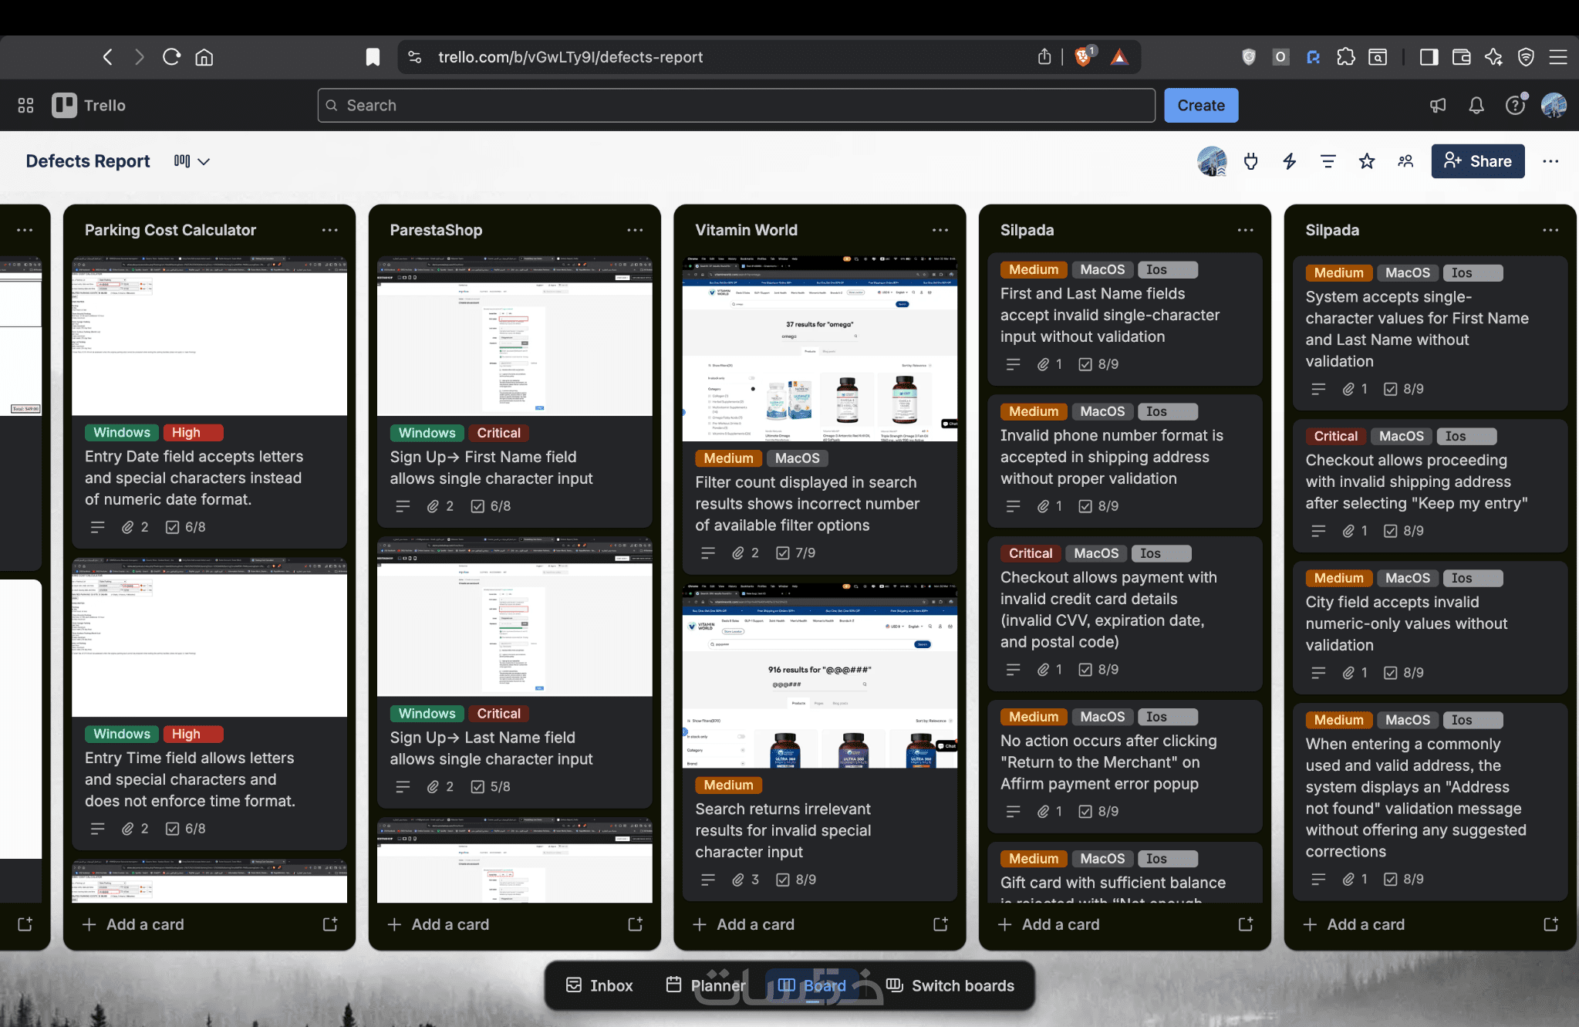Open the ParestaShop list actions menu
The width and height of the screenshot is (1579, 1027).
[x=635, y=230]
